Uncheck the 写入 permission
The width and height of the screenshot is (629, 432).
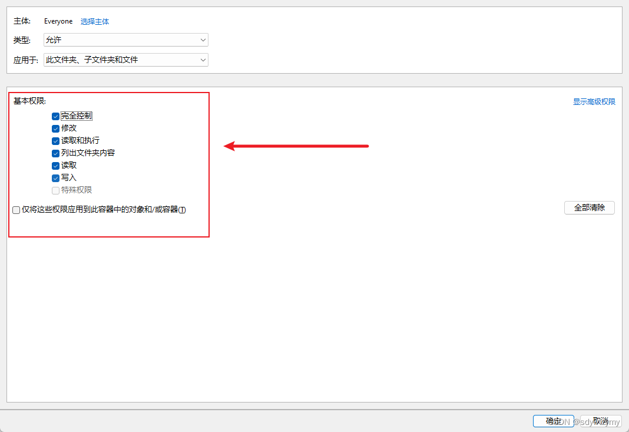click(x=56, y=178)
